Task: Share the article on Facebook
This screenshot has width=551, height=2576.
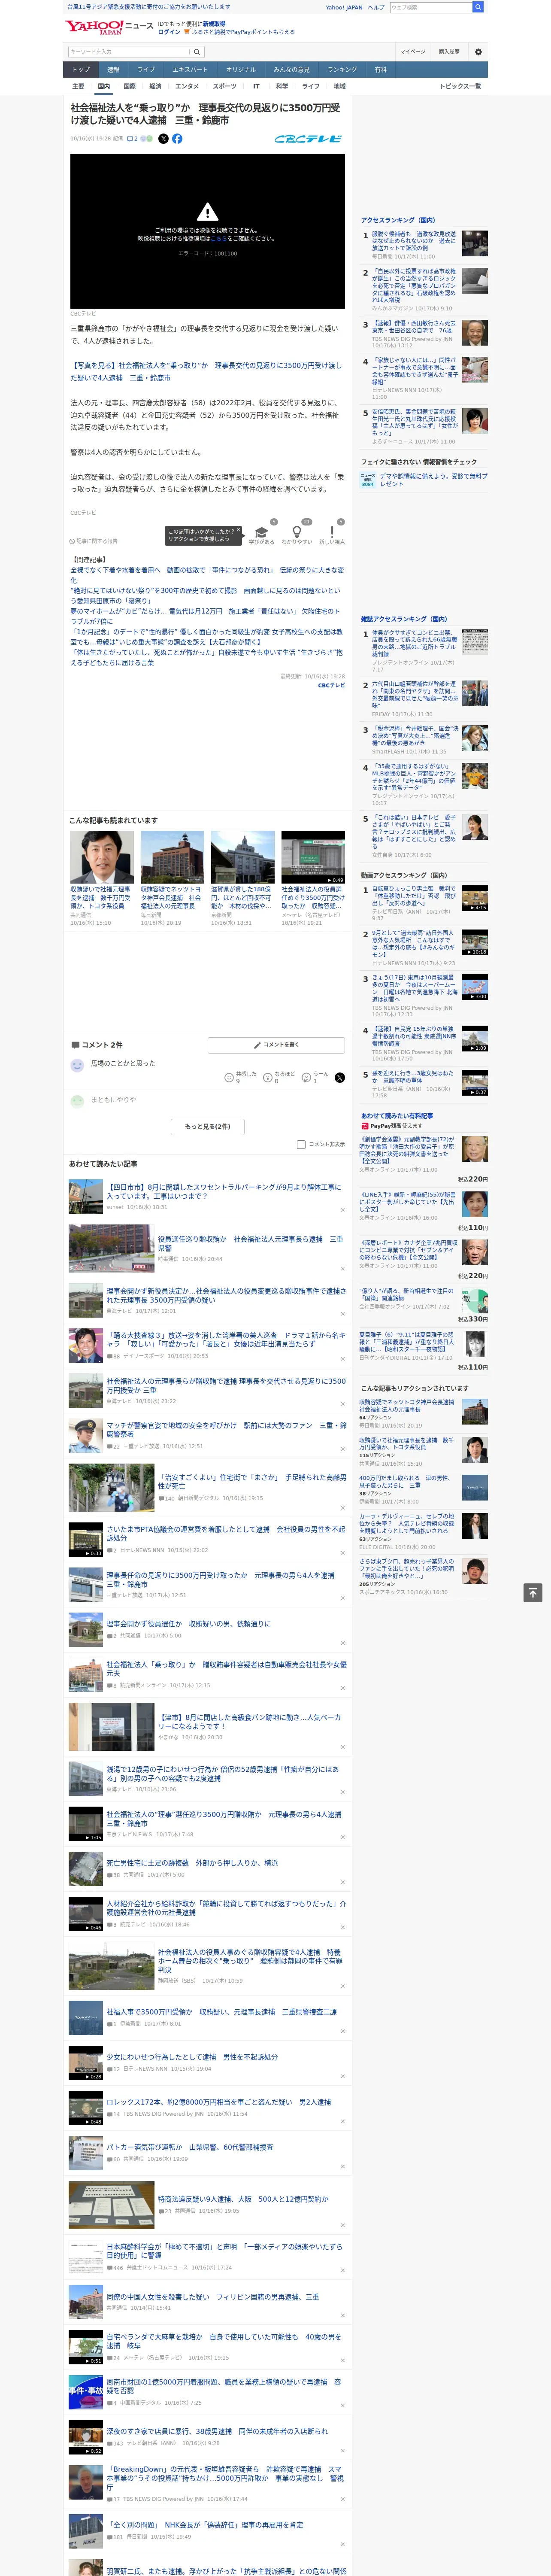Action: [177, 139]
